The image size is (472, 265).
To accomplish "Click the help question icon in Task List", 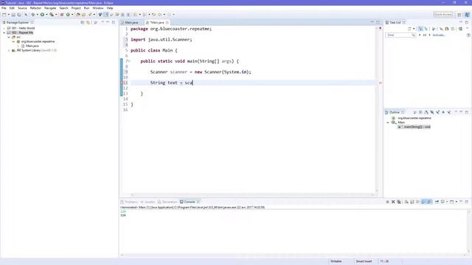I will tap(468, 35).
